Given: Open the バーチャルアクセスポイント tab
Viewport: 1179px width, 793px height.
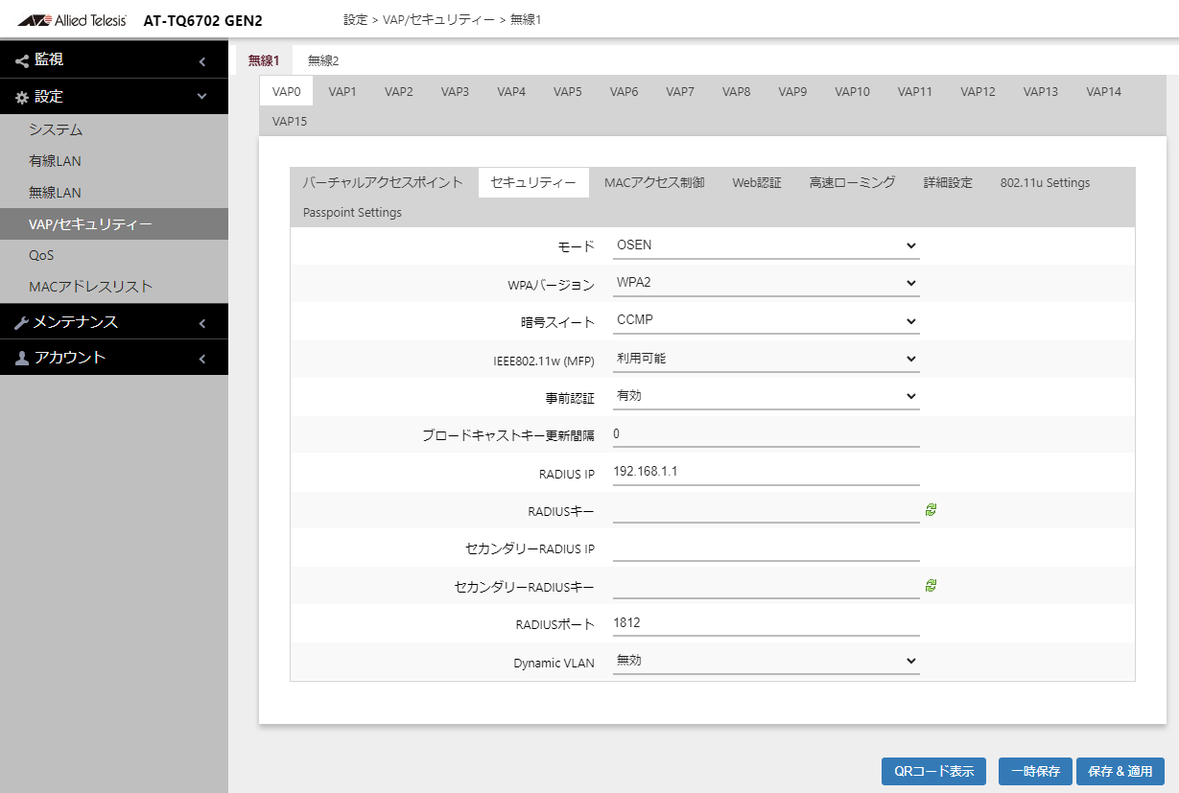Looking at the screenshot, I should click(x=383, y=182).
